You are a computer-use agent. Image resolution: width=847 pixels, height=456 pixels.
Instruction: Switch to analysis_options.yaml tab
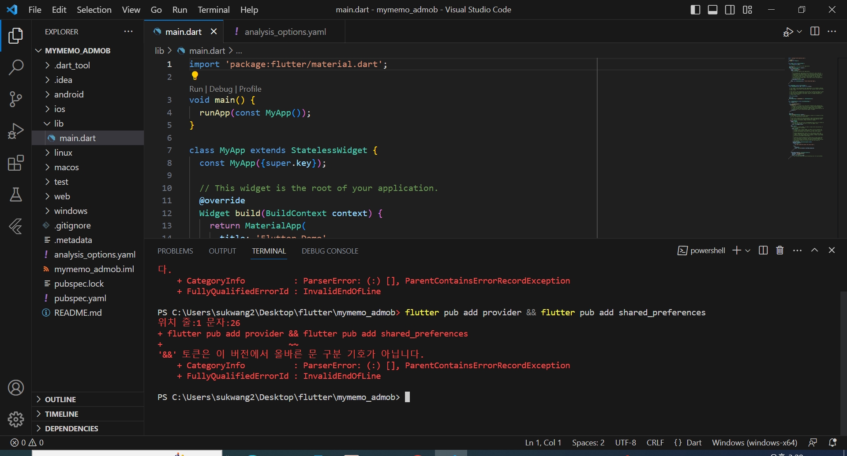click(285, 32)
